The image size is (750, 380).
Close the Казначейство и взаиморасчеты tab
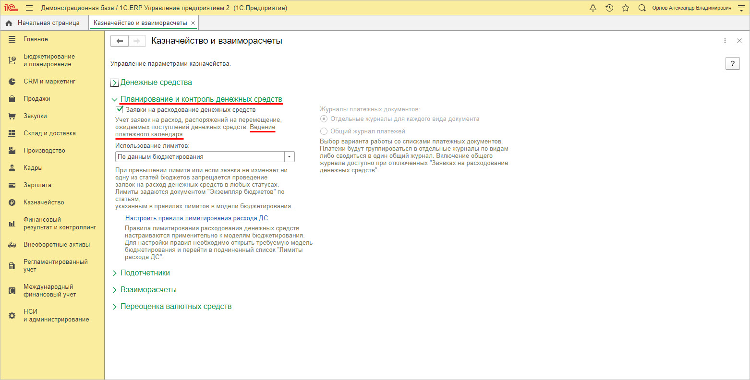(x=193, y=23)
